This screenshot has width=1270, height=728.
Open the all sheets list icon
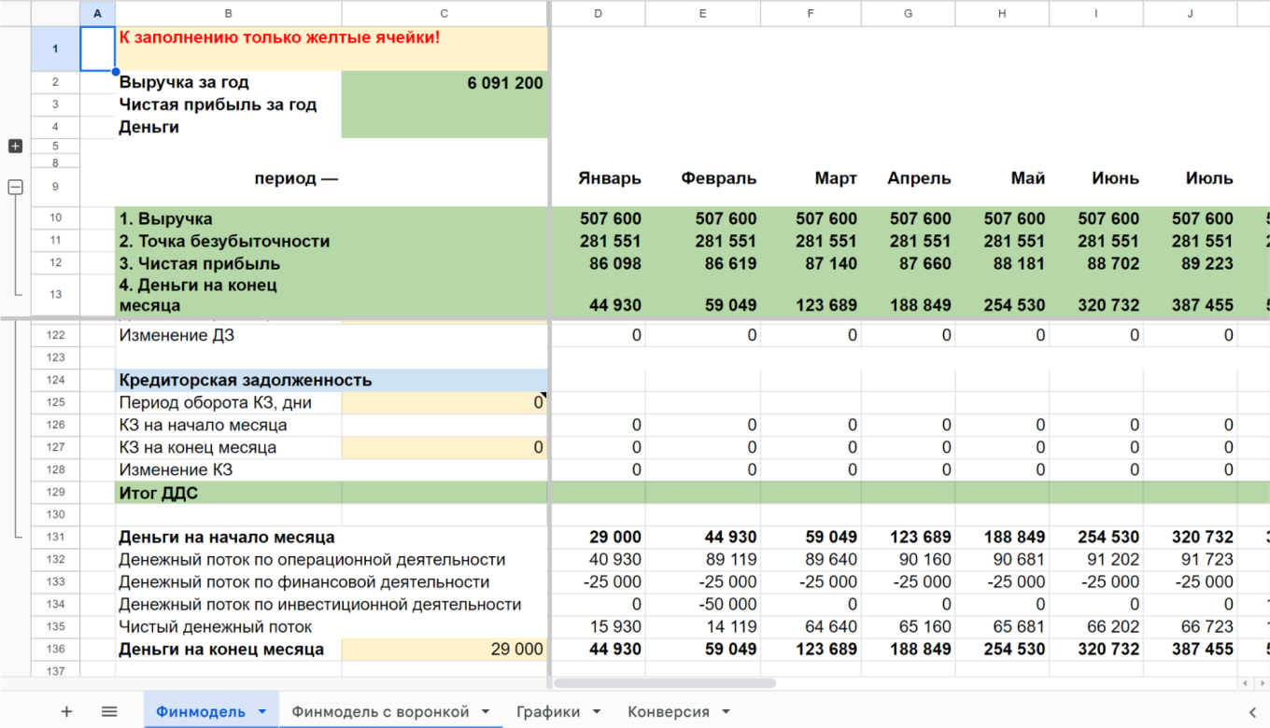[109, 711]
